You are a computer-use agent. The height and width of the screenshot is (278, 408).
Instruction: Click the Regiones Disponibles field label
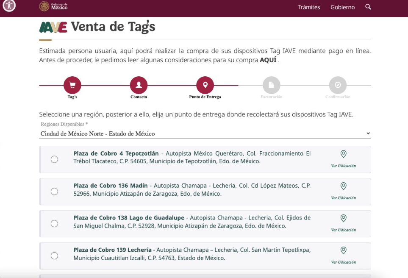[64, 124]
